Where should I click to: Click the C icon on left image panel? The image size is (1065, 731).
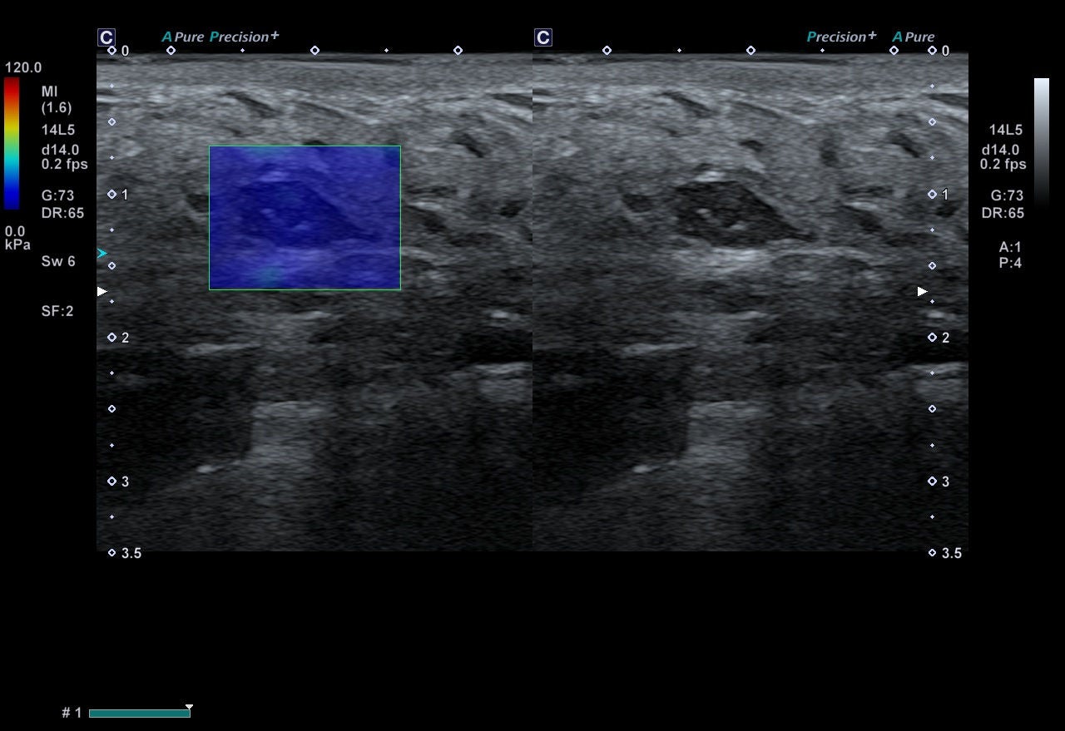[x=106, y=37]
